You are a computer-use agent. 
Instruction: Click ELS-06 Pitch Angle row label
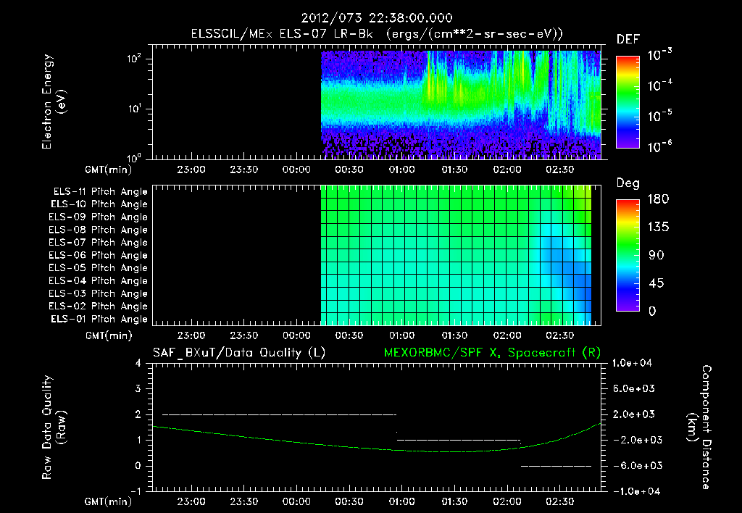point(99,256)
